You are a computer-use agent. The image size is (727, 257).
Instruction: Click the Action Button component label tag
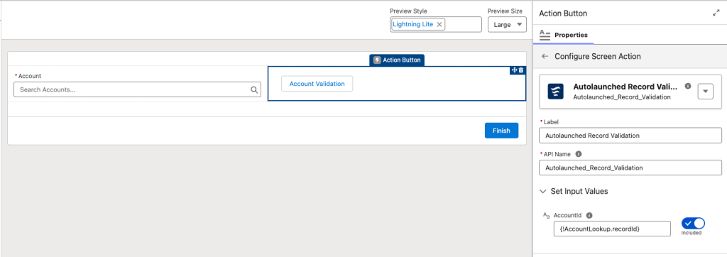coord(397,60)
